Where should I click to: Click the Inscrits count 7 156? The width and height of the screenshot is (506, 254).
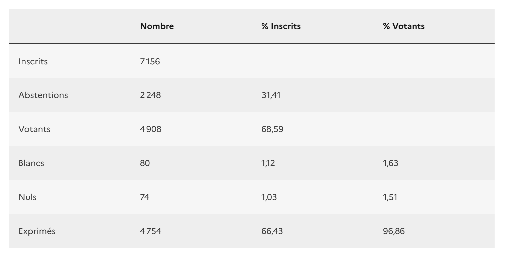coord(150,62)
